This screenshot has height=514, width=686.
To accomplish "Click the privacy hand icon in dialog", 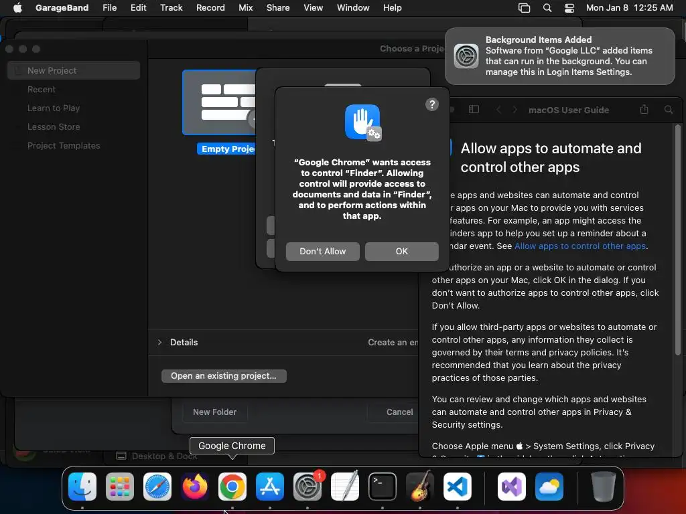I will click(362, 122).
